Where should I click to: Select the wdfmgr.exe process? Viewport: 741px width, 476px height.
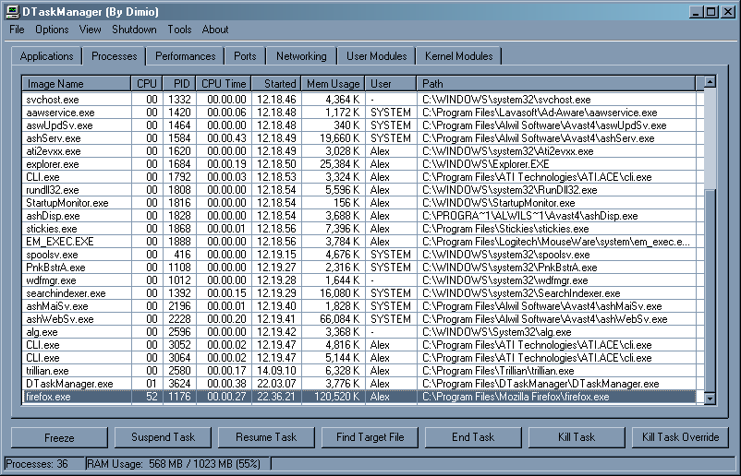[x=359, y=280]
